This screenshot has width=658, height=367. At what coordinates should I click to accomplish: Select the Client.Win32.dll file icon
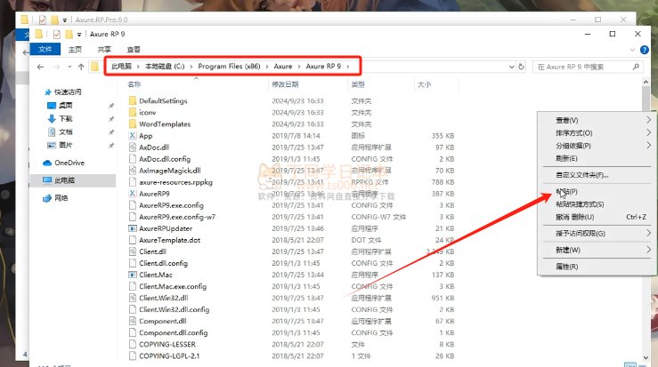coord(133,298)
